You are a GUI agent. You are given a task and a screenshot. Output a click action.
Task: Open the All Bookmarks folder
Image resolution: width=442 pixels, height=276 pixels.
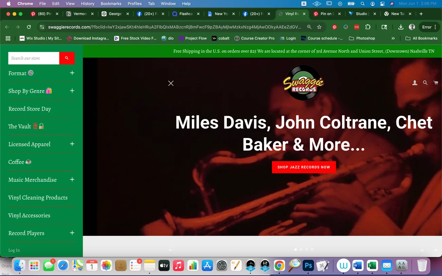[x=422, y=38]
